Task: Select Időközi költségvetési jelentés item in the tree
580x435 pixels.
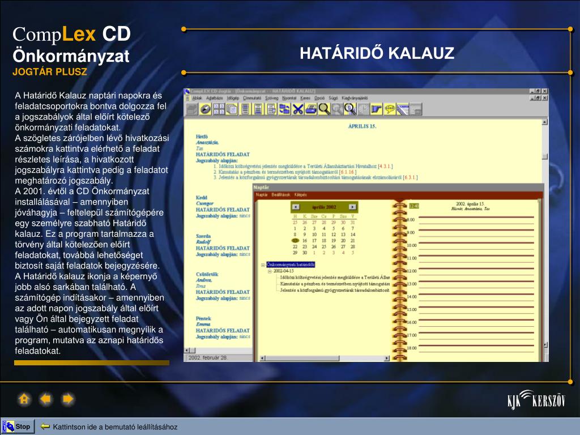Action: coord(335,278)
